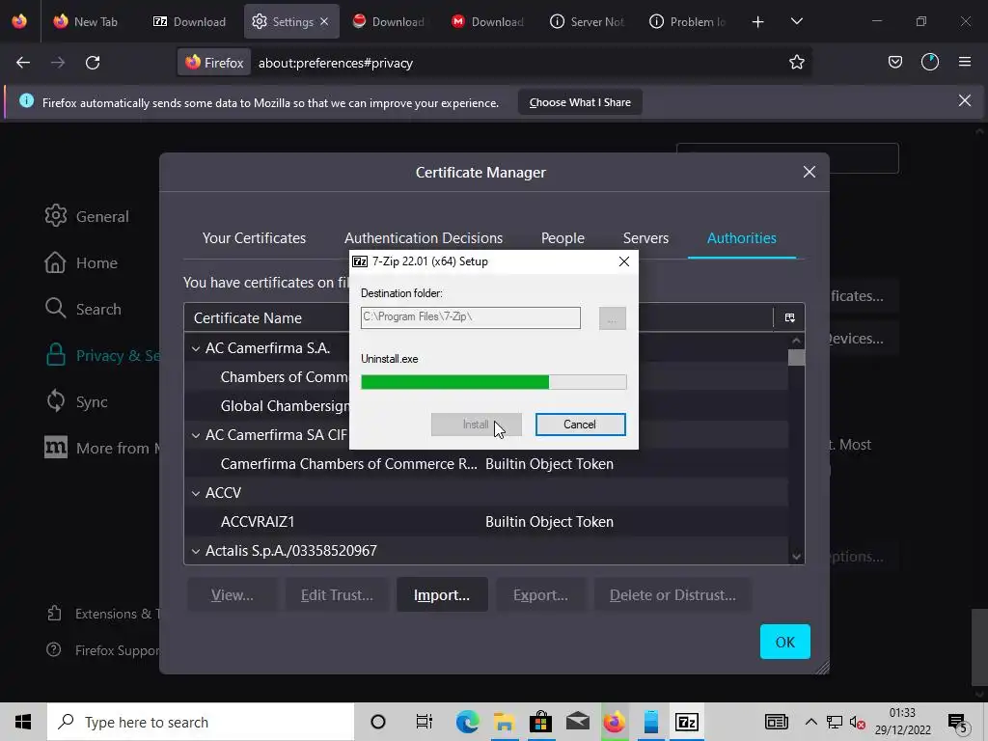Click Choose What I Share button
The image size is (988, 741).
pyautogui.click(x=580, y=102)
